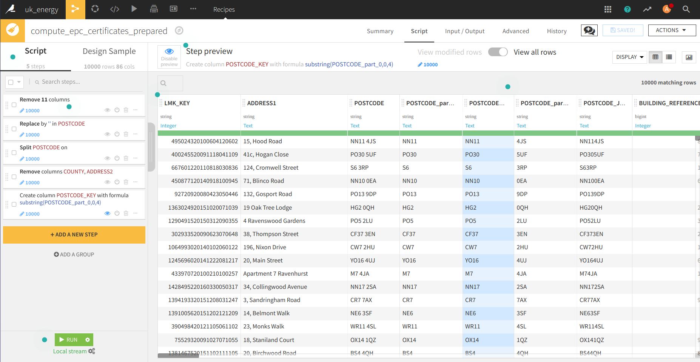Open the Flow icon in top navigation
Image resolution: width=700 pixels, height=362 pixels.
[75, 9]
